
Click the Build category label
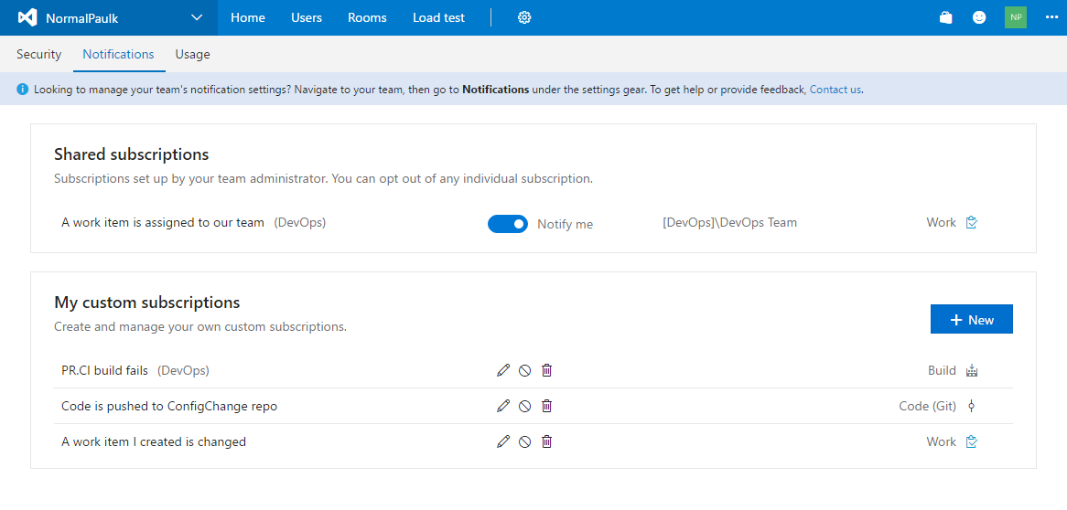(x=943, y=370)
